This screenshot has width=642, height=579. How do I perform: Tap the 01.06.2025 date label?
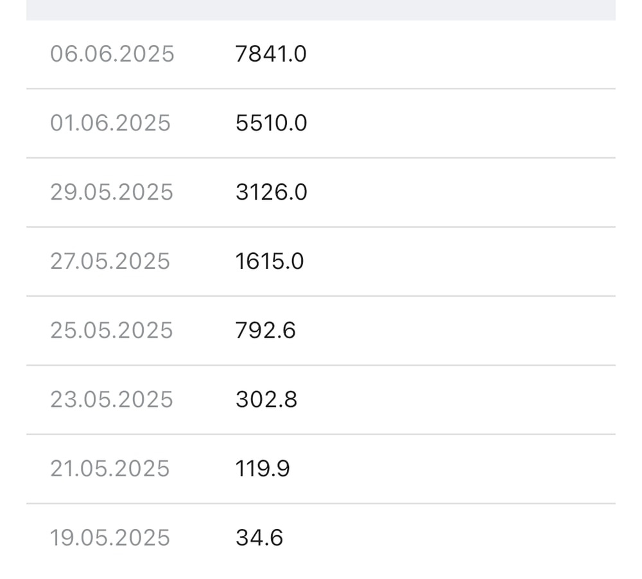tap(110, 123)
